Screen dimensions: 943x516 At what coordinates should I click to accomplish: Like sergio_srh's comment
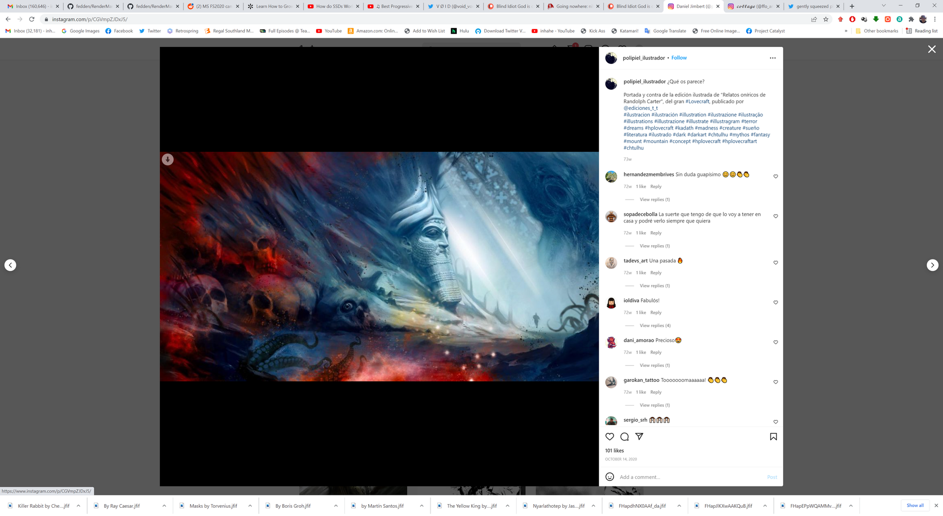click(x=775, y=422)
